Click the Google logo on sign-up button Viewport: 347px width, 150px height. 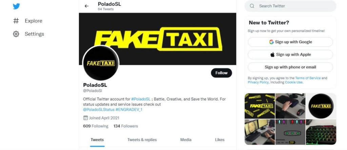(271, 42)
